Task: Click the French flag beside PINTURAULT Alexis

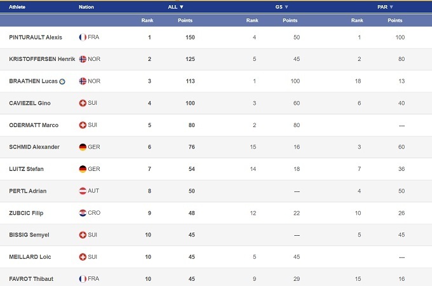Action: [x=83, y=37]
